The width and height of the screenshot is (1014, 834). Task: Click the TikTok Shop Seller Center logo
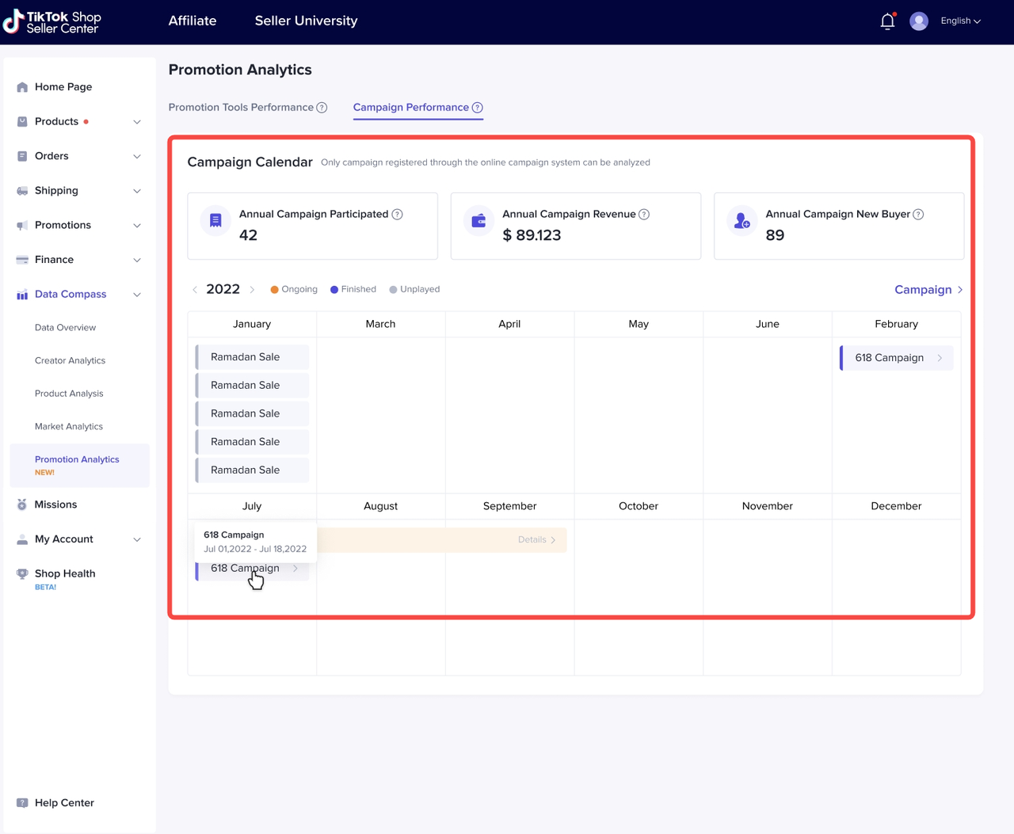click(x=52, y=21)
